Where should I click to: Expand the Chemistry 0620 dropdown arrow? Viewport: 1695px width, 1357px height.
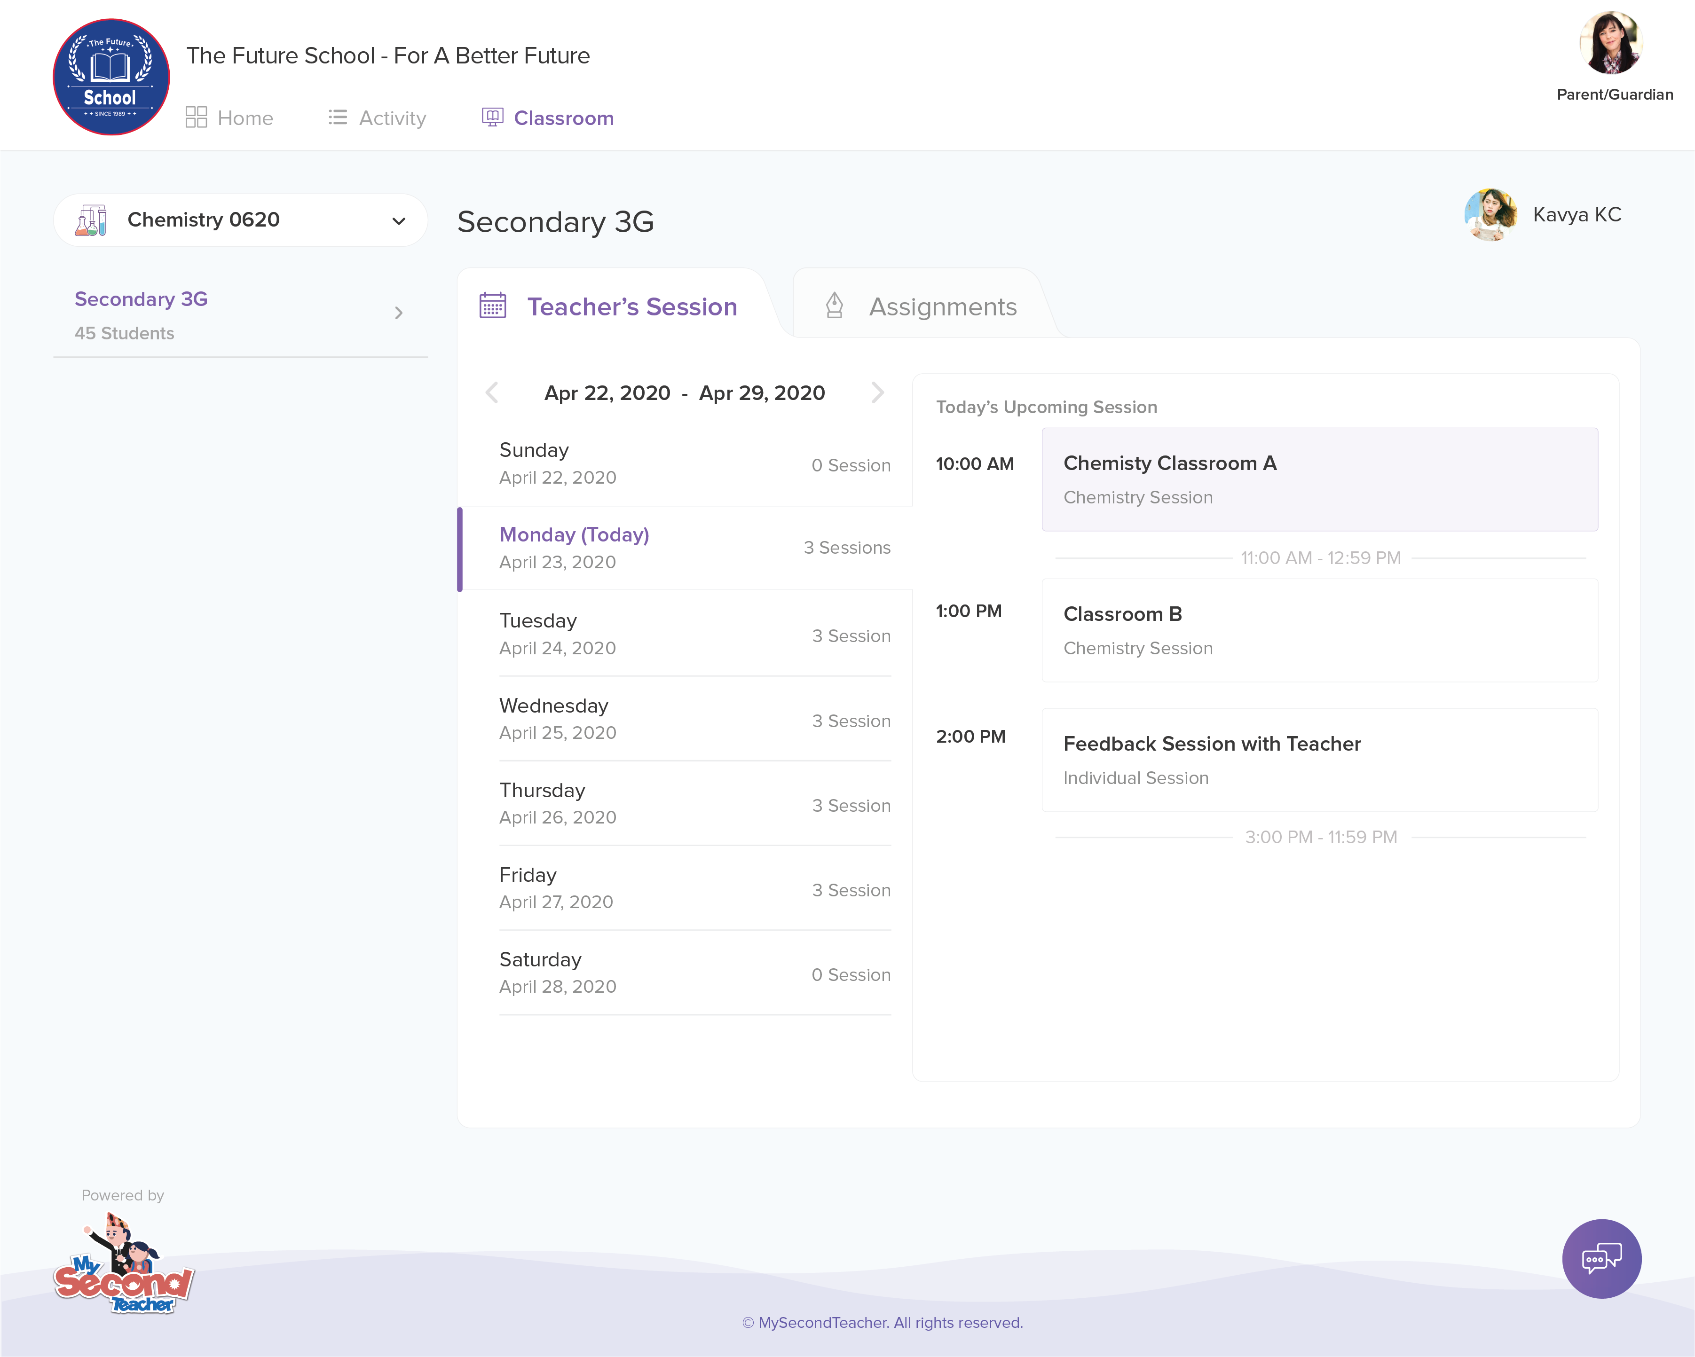click(399, 221)
